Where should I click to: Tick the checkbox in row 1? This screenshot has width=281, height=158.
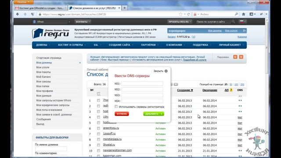click(x=98, y=101)
